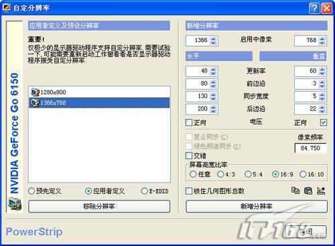335x246 pixels.
Task: Select the 1280x800 resolution entry
Action: click(x=99, y=92)
